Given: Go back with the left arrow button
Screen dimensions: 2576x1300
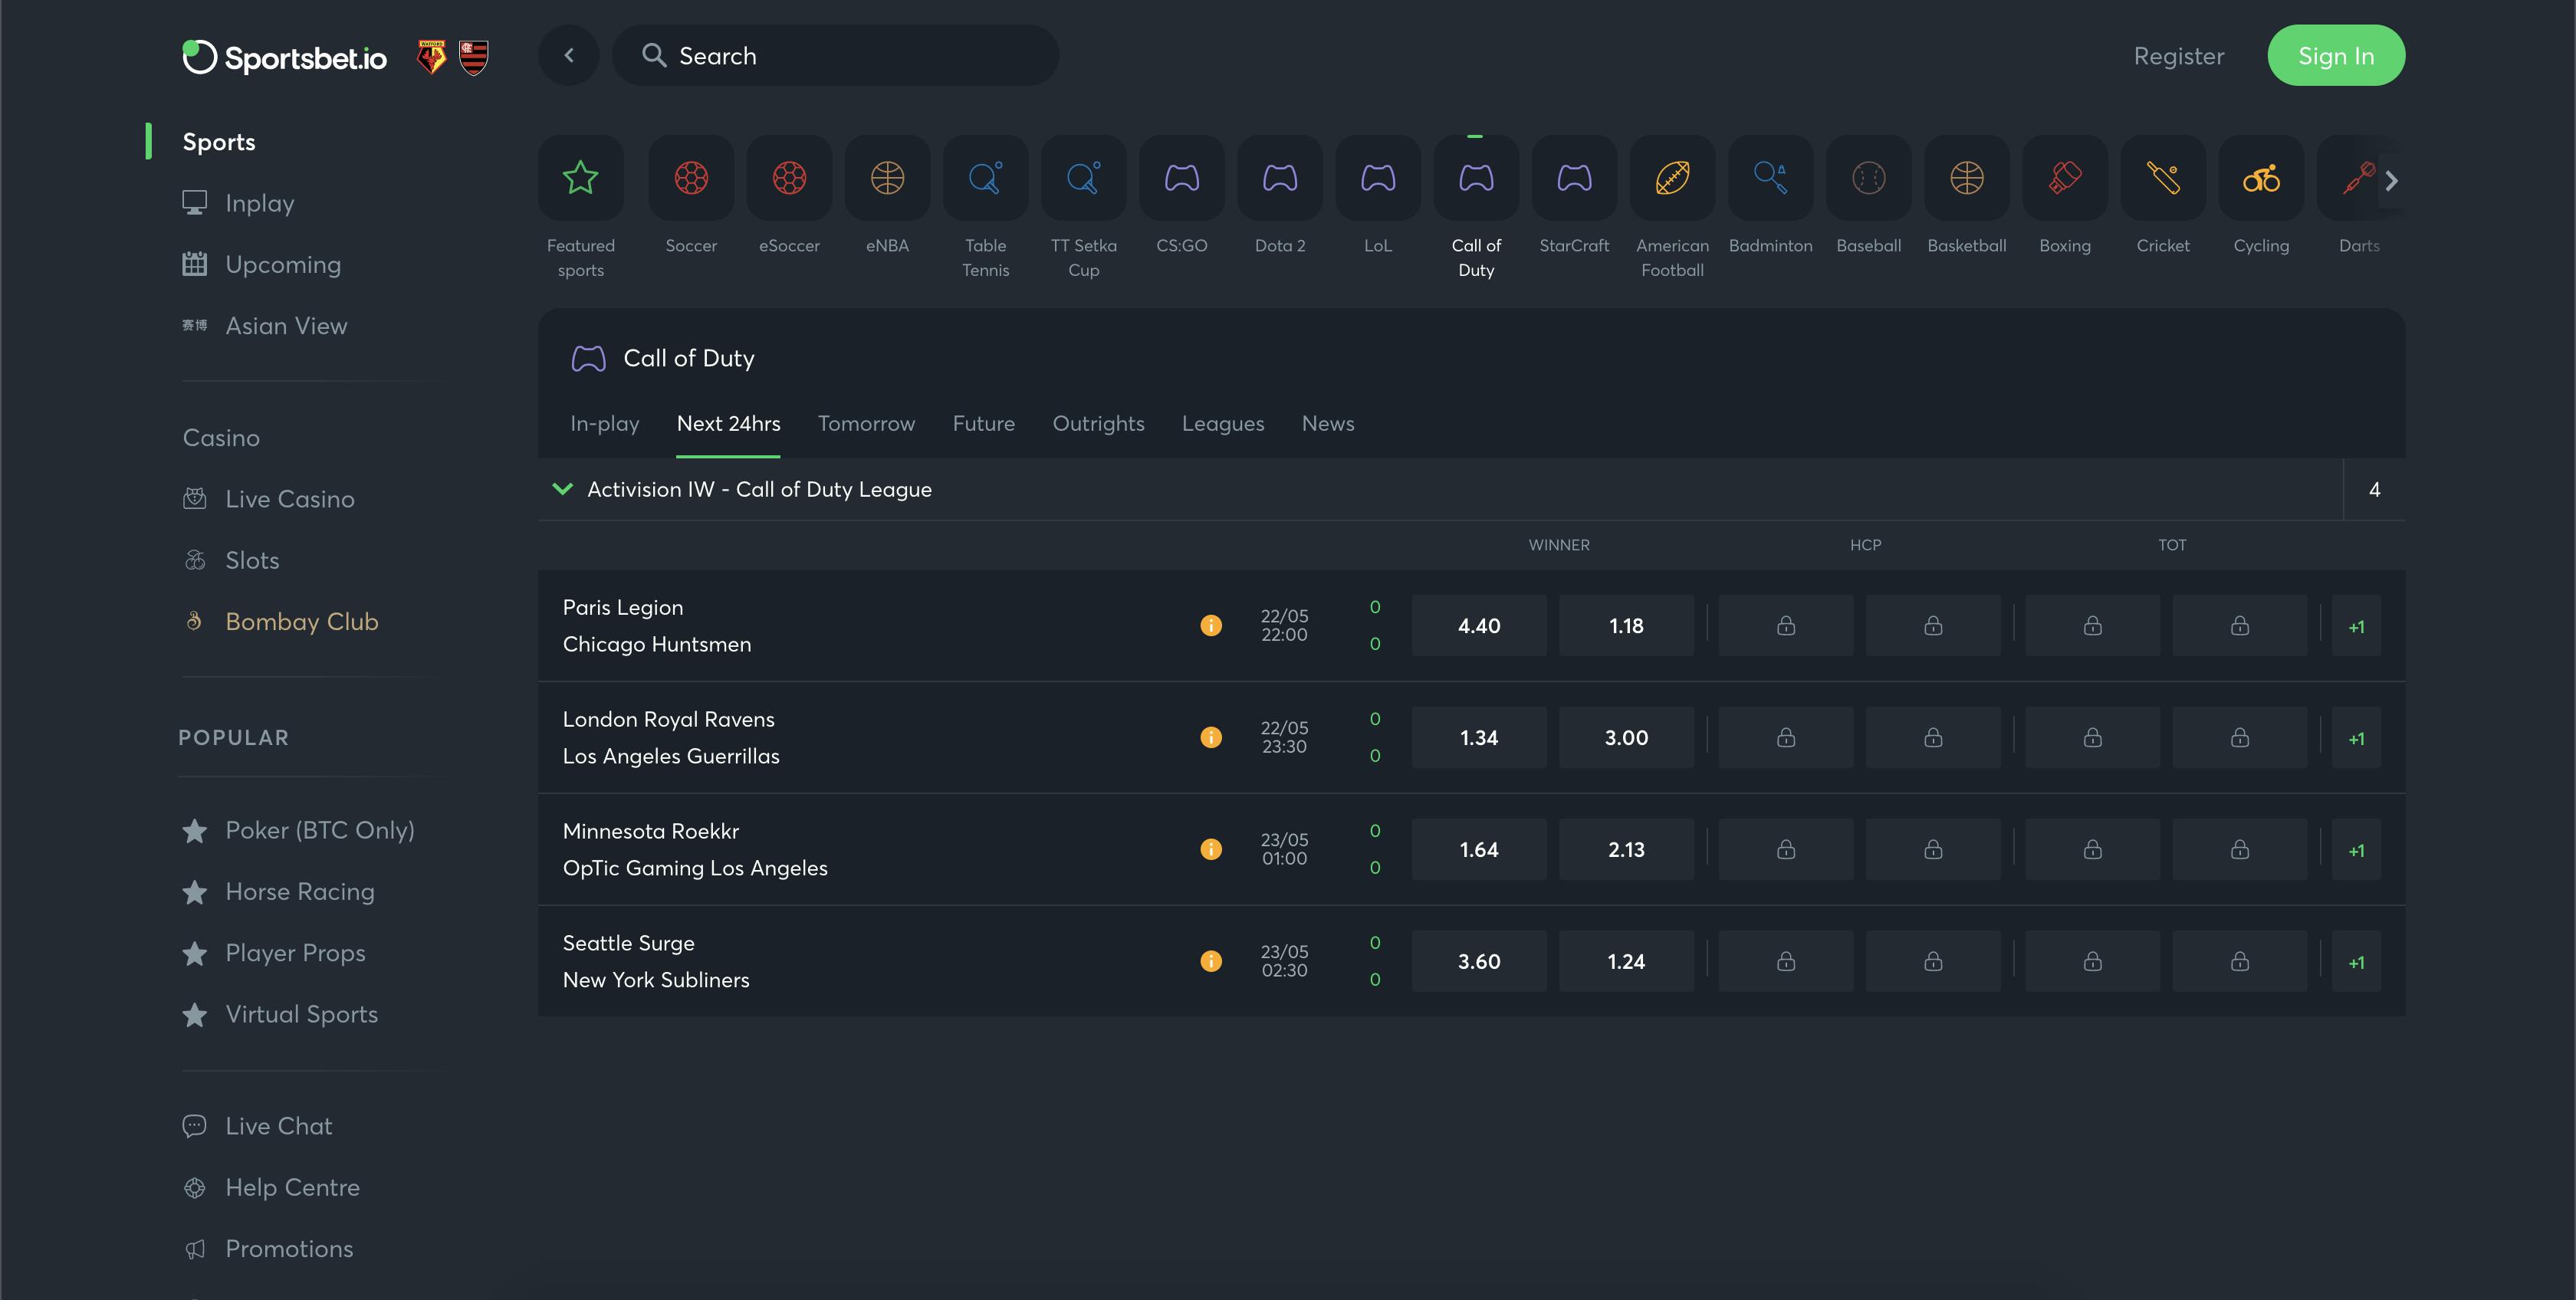Looking at the screenshot, I should coord(568,55).
